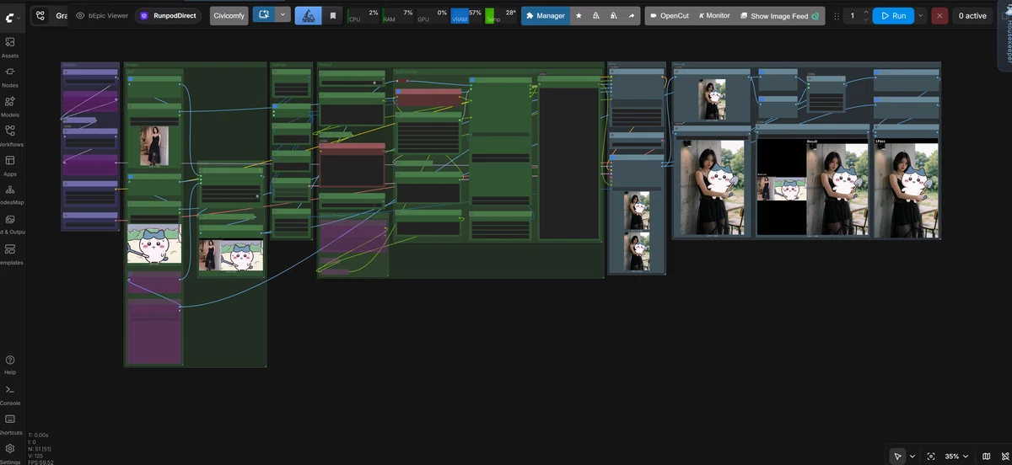Open OpenCut
Image resolution: width=1012 pixels, height=465 pixels.
[x=668, y=16]
